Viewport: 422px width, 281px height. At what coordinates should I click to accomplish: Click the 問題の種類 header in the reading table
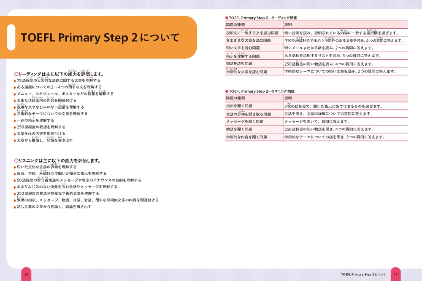coord(236,25)
